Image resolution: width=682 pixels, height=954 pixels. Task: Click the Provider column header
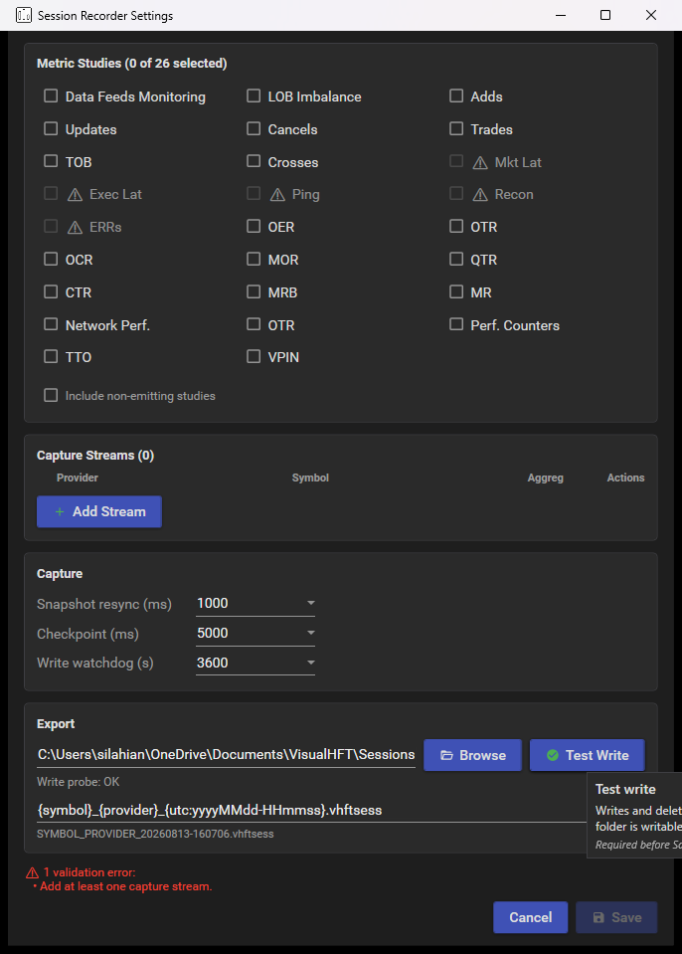click(x=78, y=477)
